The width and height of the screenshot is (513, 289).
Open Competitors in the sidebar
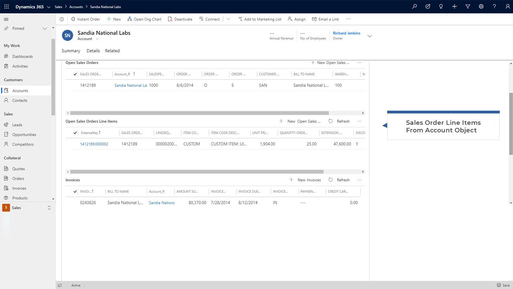(x=23, y=144)
